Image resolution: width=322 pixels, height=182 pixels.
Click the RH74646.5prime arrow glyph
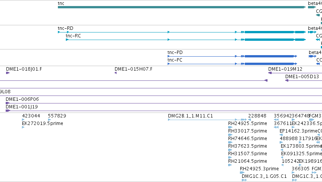(230, 142)
